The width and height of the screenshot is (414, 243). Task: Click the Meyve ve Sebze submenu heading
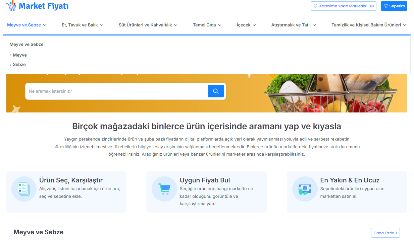click(27, 44)
